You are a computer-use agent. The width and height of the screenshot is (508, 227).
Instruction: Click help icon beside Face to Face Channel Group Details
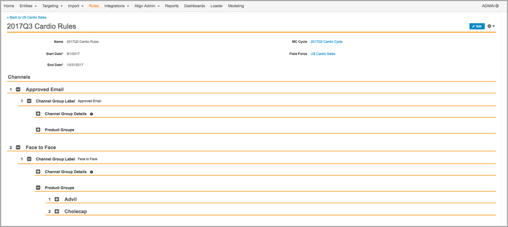click(92, 172)
